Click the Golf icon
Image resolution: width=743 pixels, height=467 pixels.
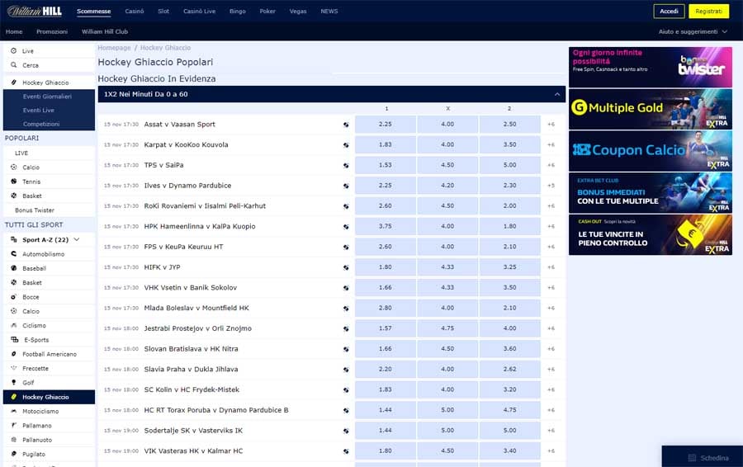coord(13,382)
